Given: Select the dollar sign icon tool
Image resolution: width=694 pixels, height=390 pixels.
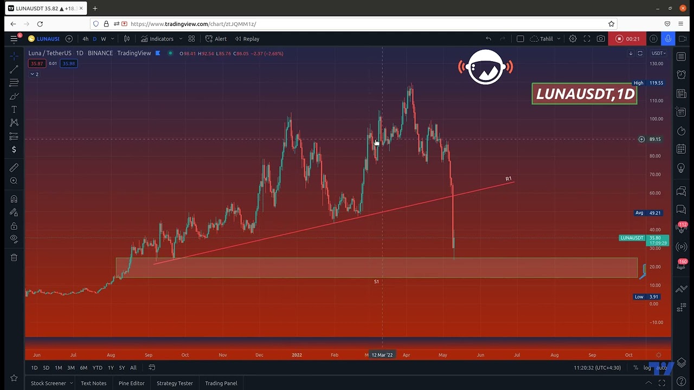Looking at the screenshot, I should coord(14,149).
